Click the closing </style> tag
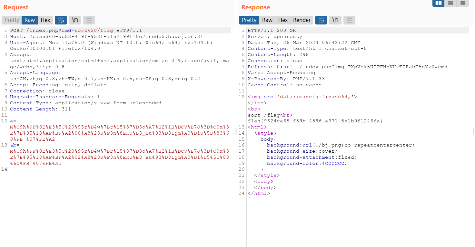 click(x=267, y=176)
